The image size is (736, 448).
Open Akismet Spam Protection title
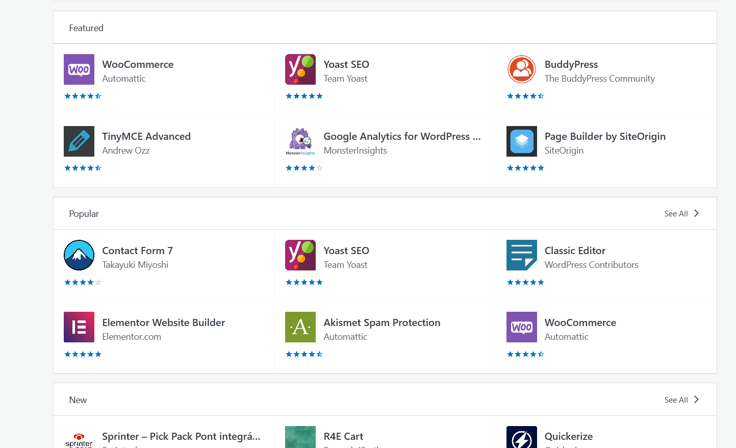click(x=382, y=322)
